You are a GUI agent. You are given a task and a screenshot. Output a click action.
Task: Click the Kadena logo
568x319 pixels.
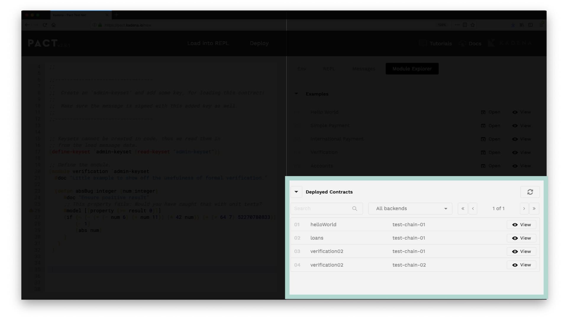tap(510, 43)
